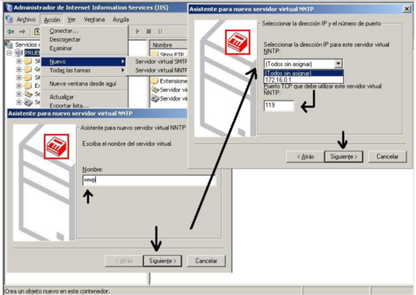Click the back arrow toolbar icon
416x295 pixels.
tap(10, 32)
